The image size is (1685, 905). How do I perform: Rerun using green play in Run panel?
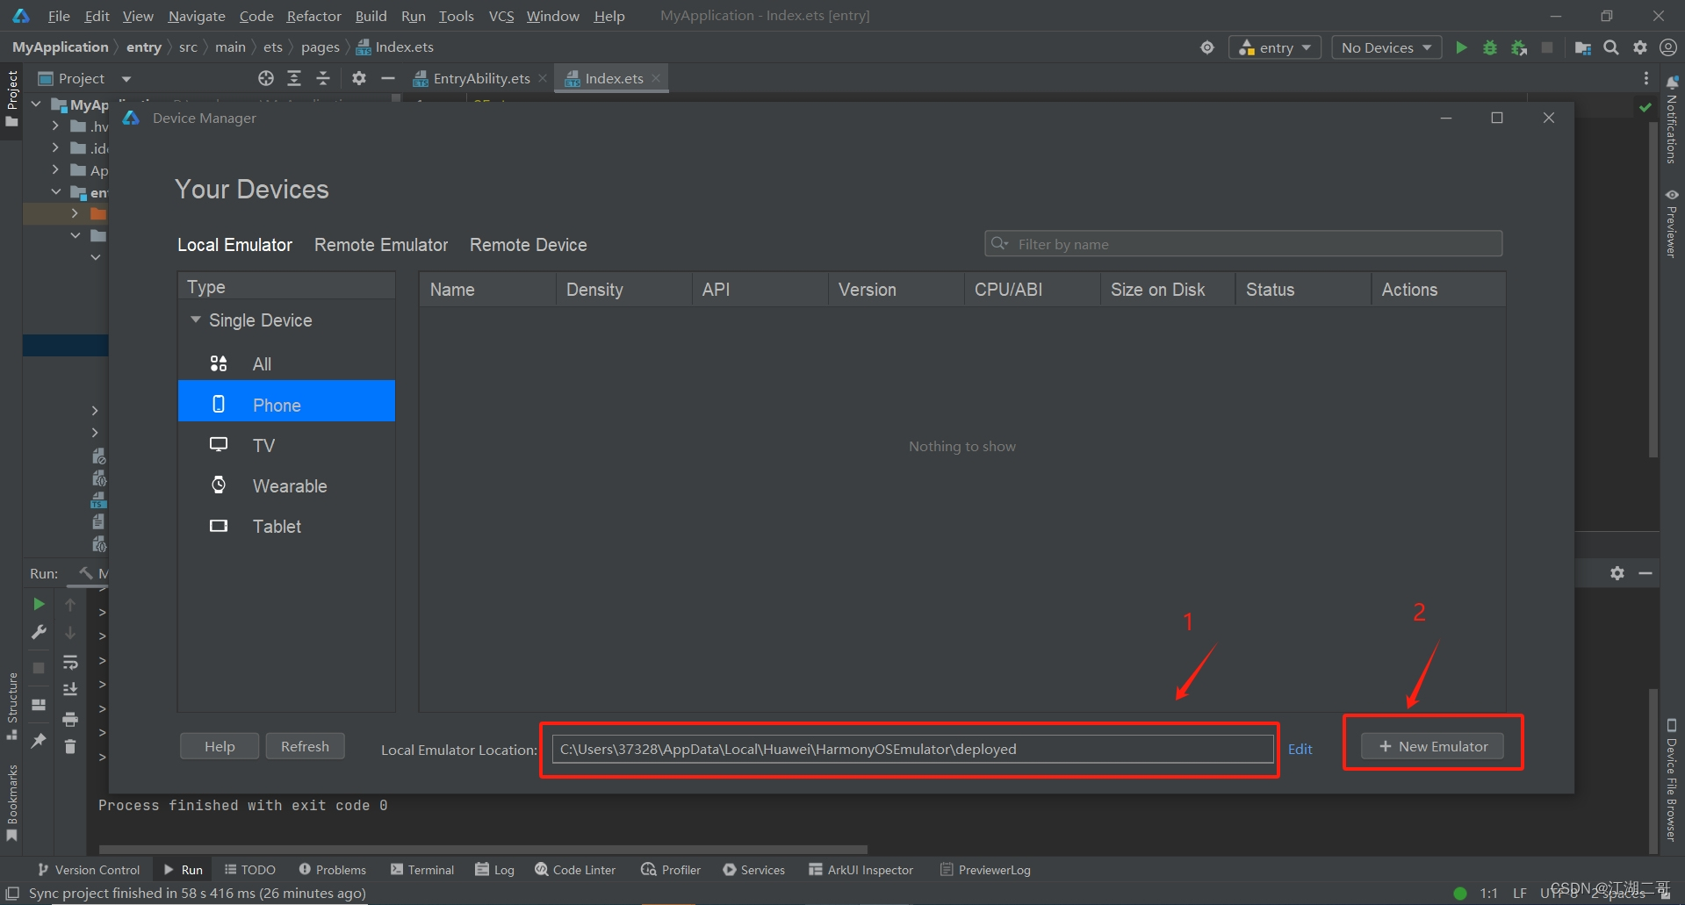(x=39, y=604)
